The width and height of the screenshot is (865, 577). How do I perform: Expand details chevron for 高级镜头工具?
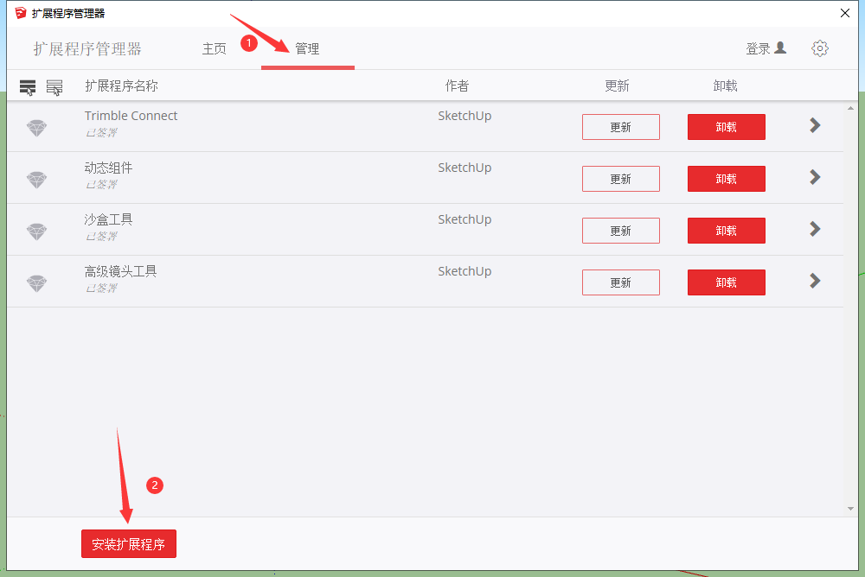815,281
